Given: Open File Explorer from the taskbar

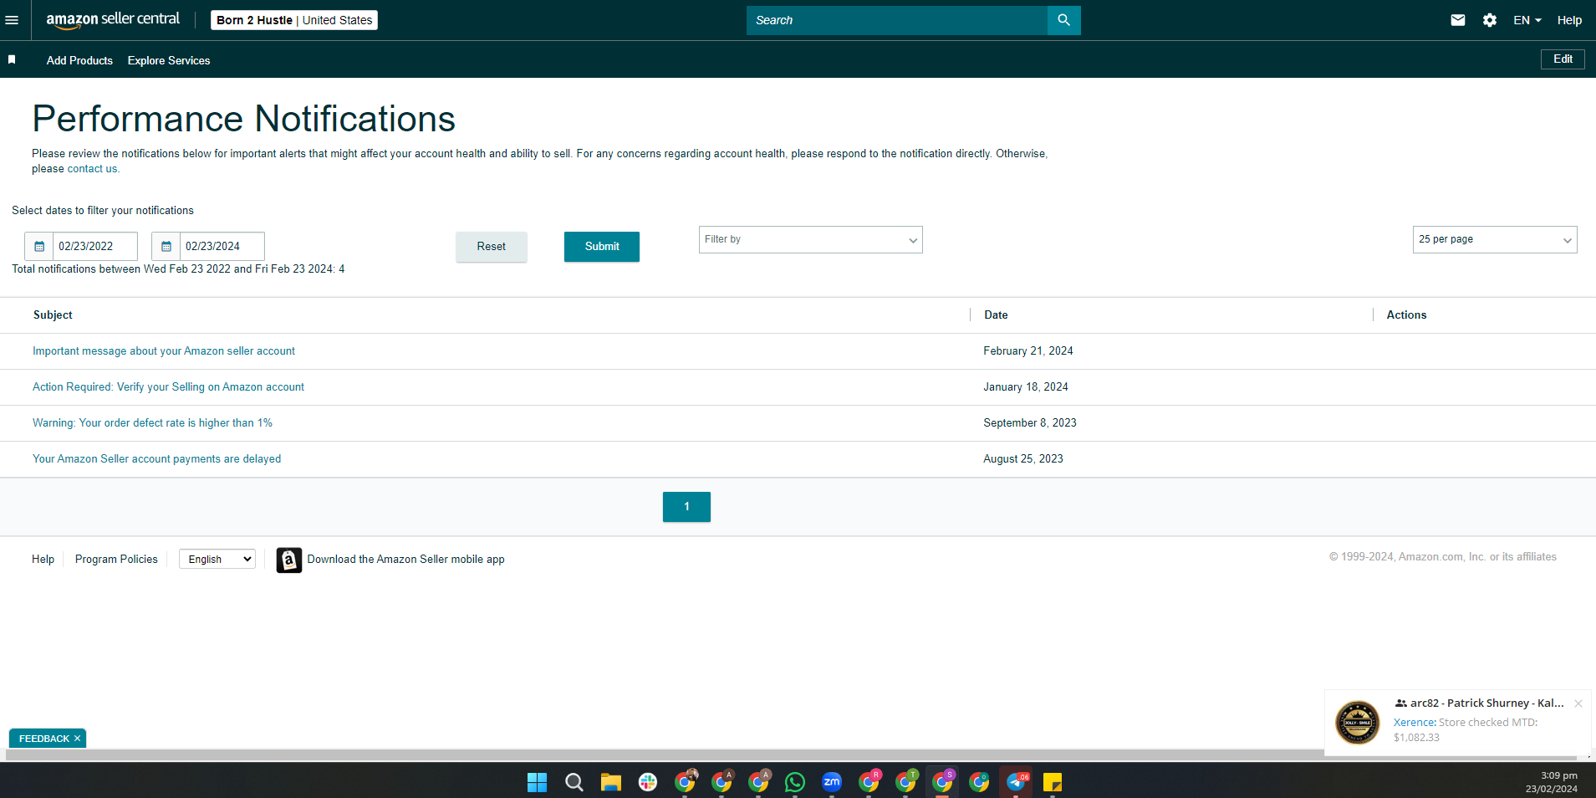Looking at the screenshot, I should pyautogui.click(x=610, y=782).
